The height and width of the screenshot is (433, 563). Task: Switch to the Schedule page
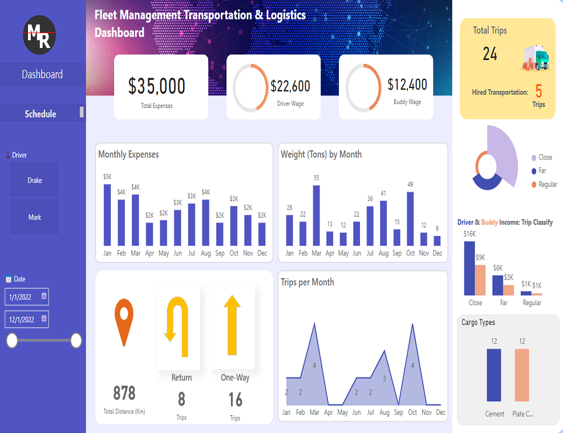point(40,114)
